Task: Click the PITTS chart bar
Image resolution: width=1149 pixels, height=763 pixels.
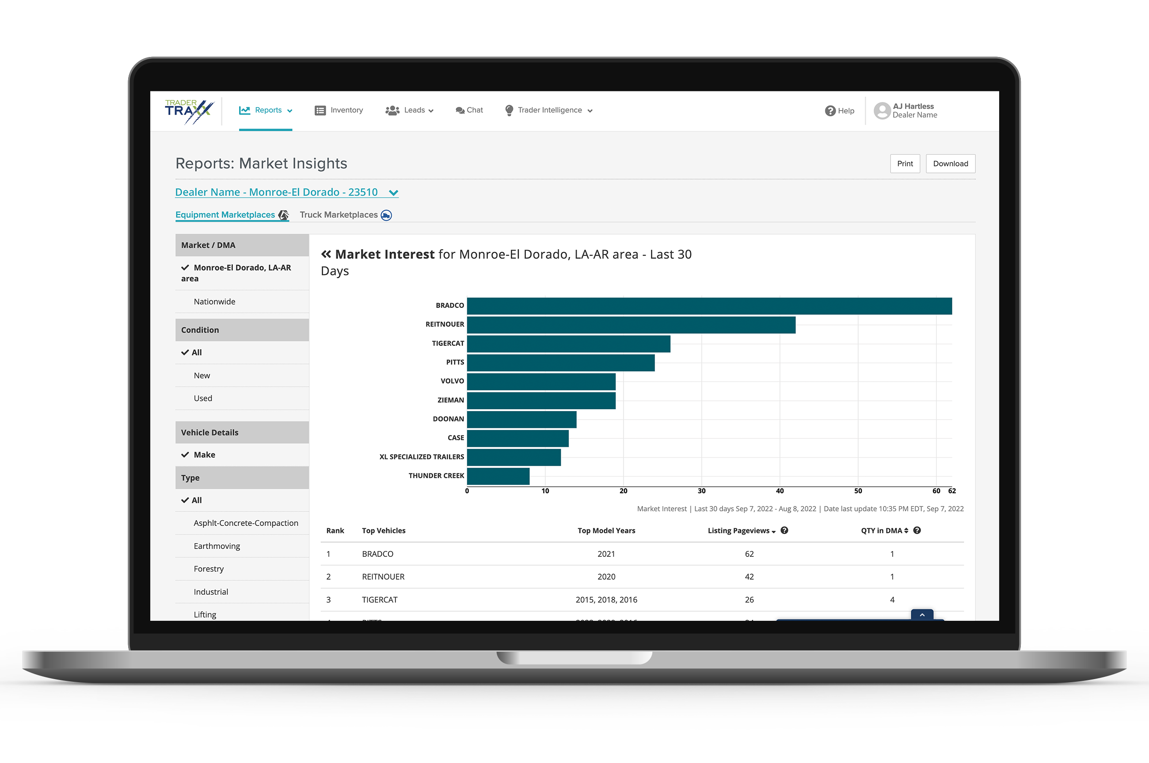Action: pyautogui.click(x=561, y=363)
